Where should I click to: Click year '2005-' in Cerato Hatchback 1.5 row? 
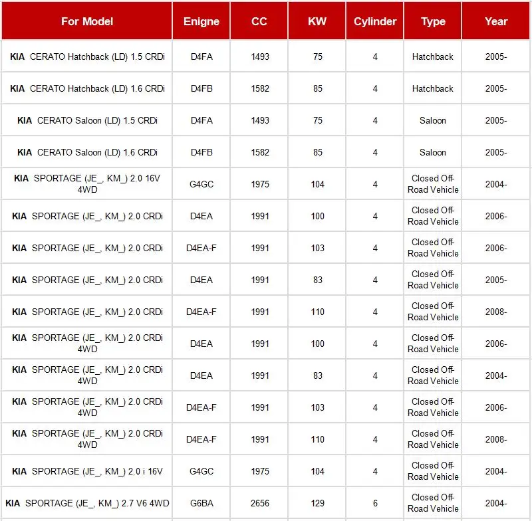coord(495,56)
